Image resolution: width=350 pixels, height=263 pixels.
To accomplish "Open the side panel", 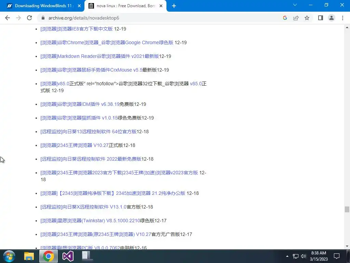I will pyautogui.click(x=321, y=18).
